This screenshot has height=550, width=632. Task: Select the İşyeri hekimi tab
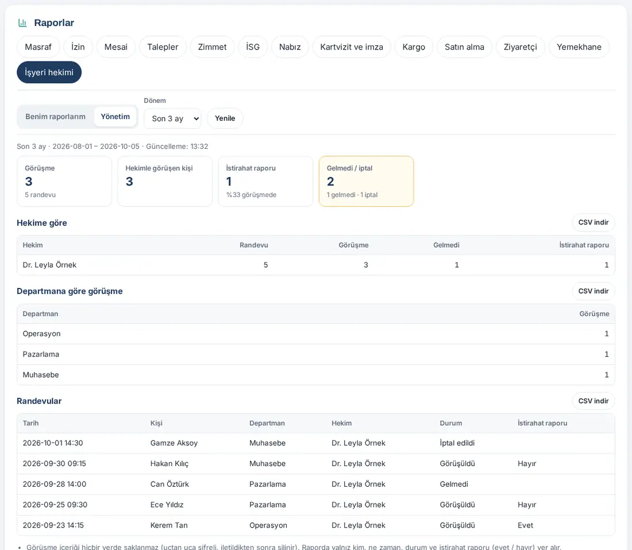click(49, 72)
